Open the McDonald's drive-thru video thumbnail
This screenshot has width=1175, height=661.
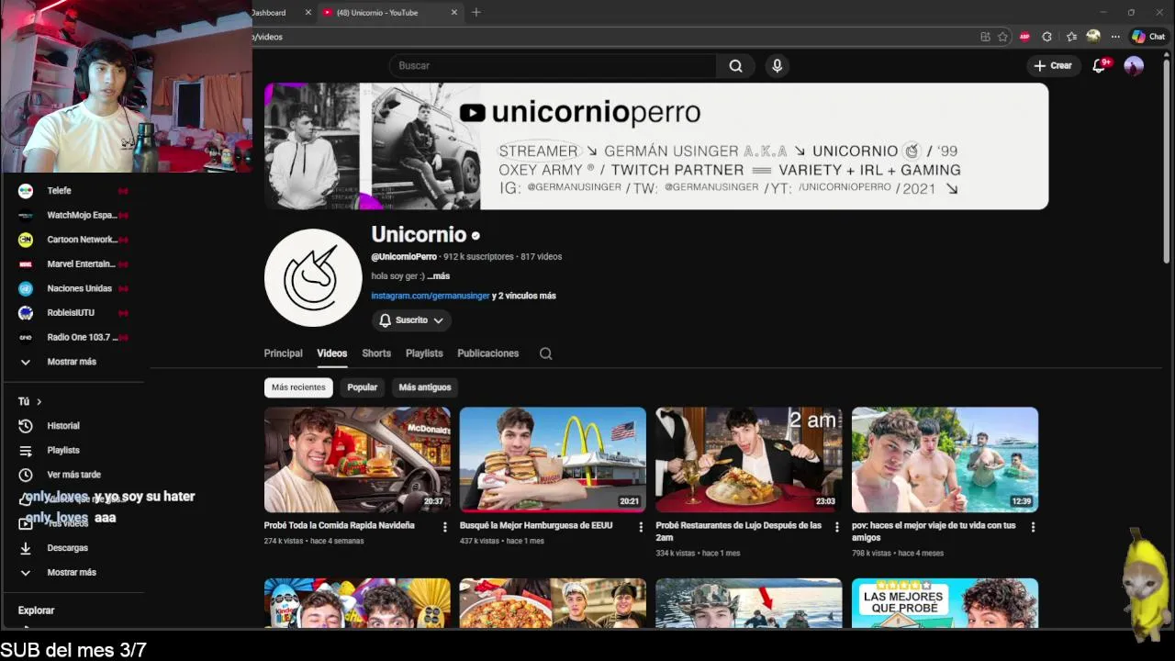(x=357, y=460)
